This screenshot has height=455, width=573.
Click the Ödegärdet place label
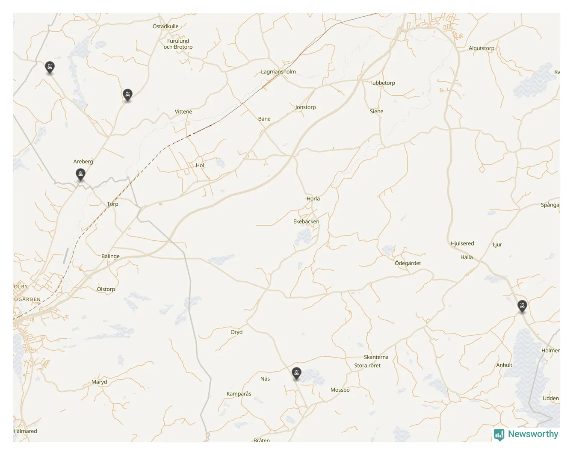point(408,263)
